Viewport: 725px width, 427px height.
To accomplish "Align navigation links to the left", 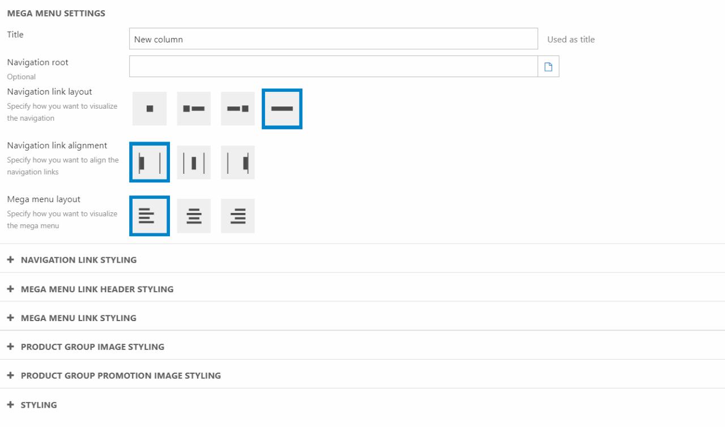I will point(150,163).
